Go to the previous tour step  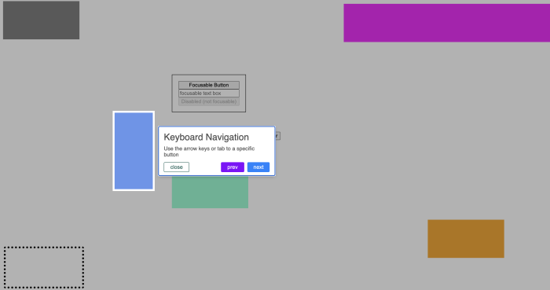[x=233, y=167]
